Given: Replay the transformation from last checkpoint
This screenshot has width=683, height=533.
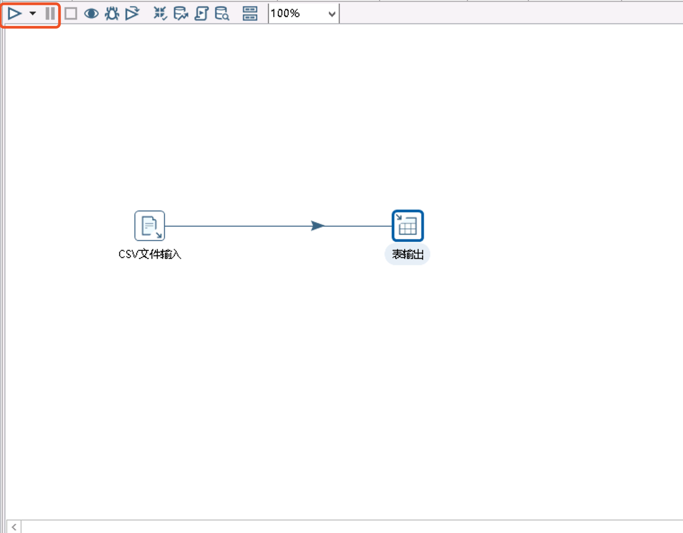Looking at the screenshot, I should (x=132, y=13).
